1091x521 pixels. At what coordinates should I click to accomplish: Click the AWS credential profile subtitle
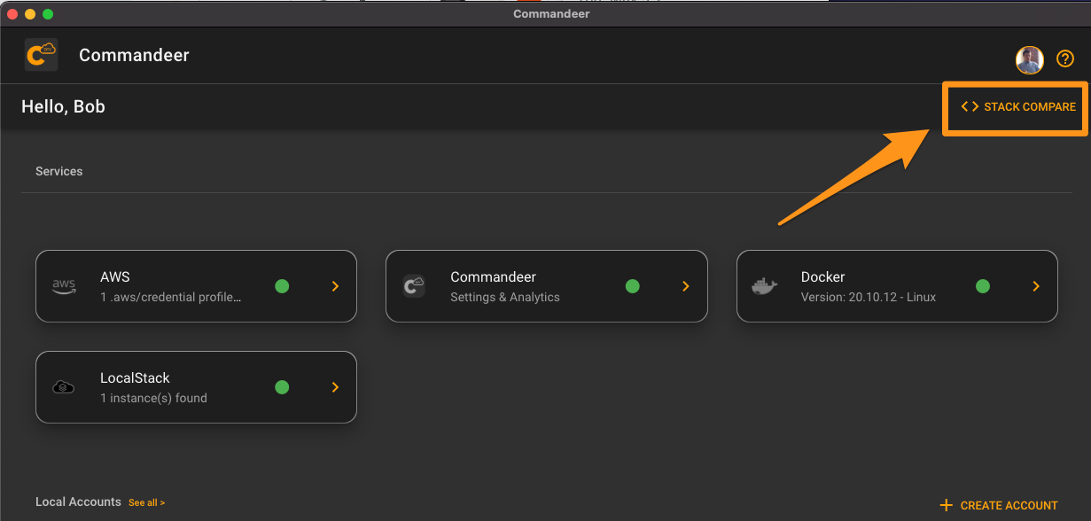click(171, 297)
